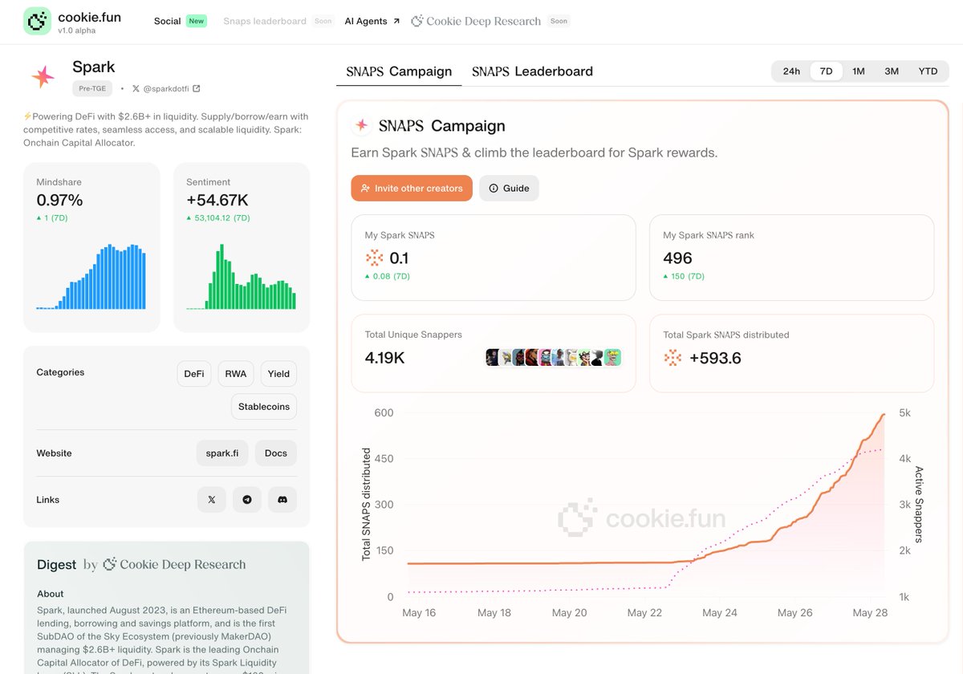Open the Telegram link icon
The height and width of the screenshot is (674, 963).
click(247, 499)
